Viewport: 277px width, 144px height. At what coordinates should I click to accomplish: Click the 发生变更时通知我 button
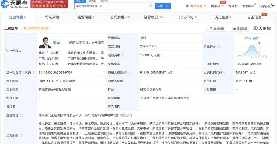pos(36,28)
